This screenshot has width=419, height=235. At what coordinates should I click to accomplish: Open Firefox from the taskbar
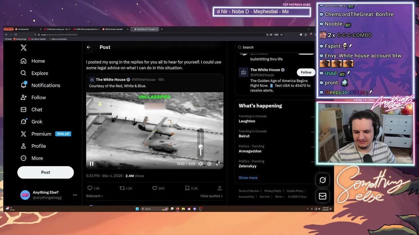click(x=177, y=209)
